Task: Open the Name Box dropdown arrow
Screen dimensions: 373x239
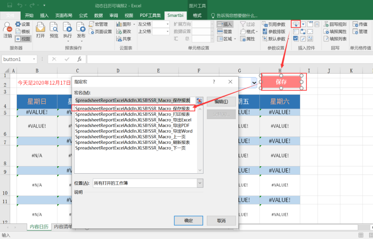Action: (34, 59)
